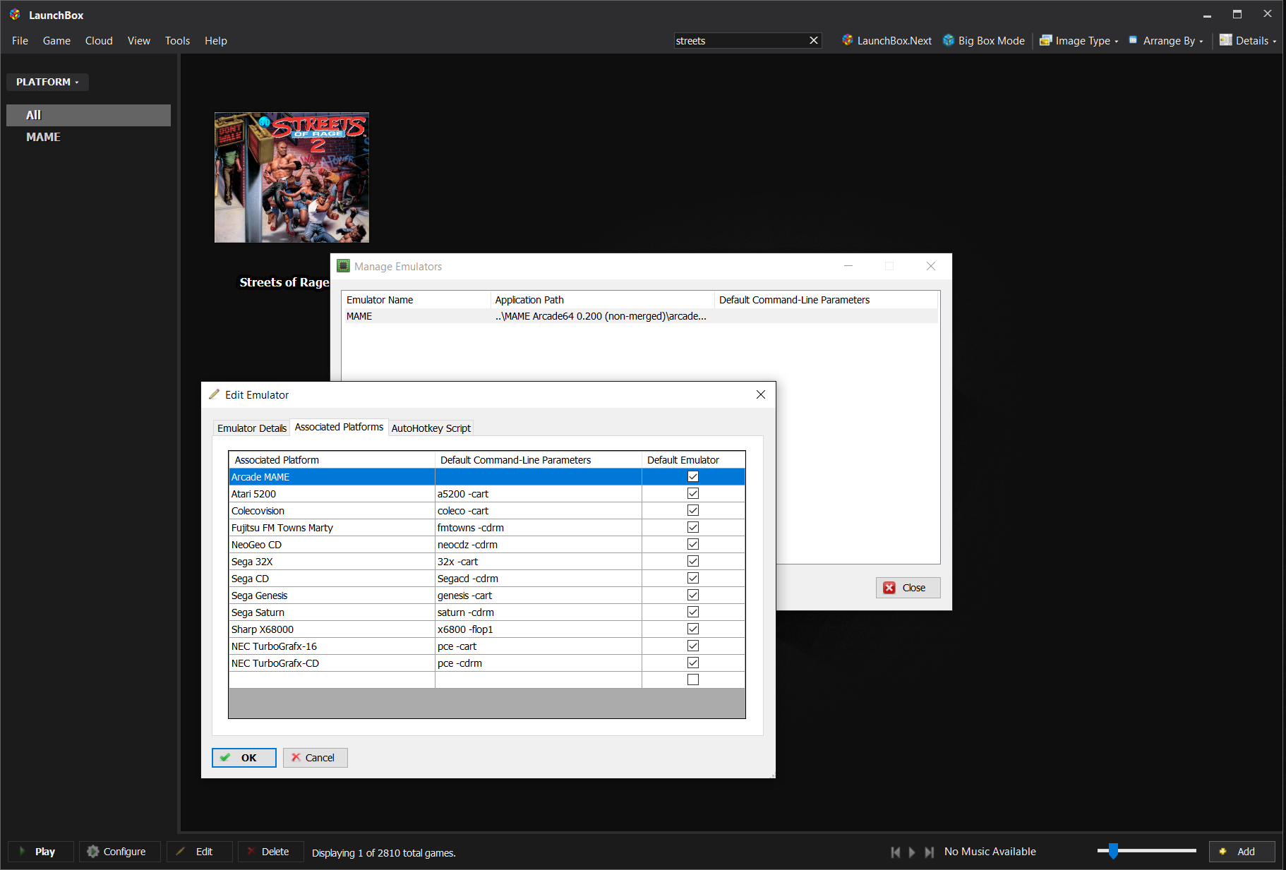Switch to Big Box Mode
The image size is (1286, 870).
tap(984, 41)
